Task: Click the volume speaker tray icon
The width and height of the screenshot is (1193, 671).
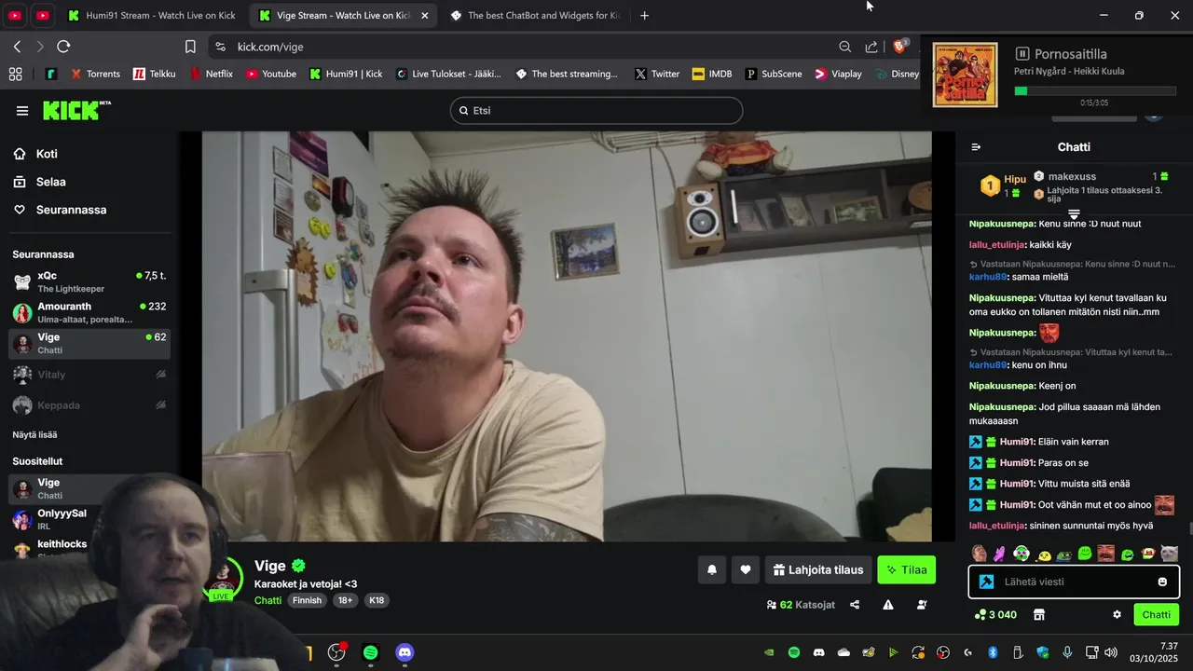Action: tap(1111, 652)
